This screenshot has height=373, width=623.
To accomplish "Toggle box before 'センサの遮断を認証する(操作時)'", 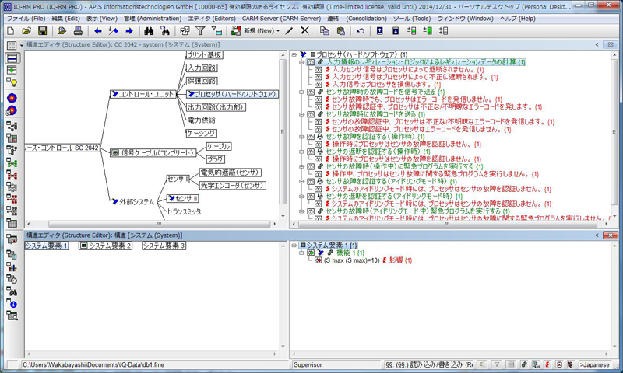I will (x=310, y=152).
